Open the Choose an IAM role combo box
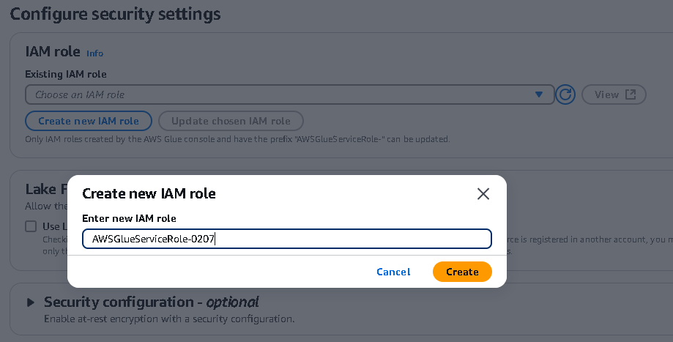 coord(286,94)
